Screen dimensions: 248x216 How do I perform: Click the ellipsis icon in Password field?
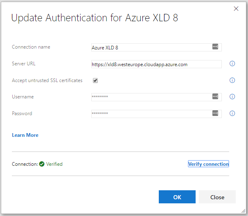click(215, 114)
